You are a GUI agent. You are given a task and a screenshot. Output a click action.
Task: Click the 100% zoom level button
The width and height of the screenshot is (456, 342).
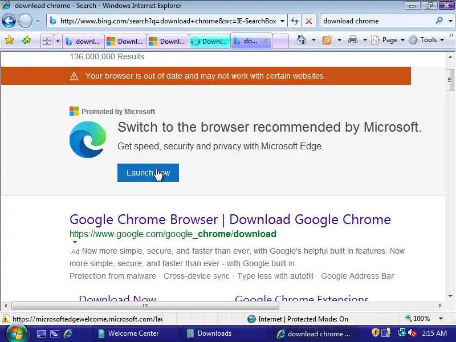point(418,319)
